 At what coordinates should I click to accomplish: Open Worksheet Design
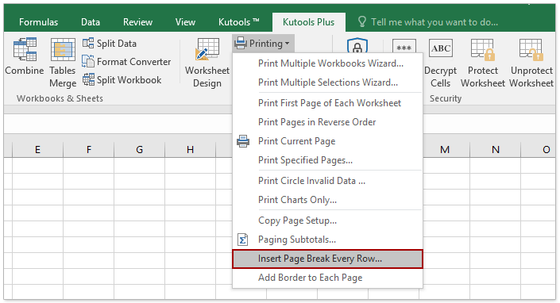pyautogui.click(x=207, y=63)
